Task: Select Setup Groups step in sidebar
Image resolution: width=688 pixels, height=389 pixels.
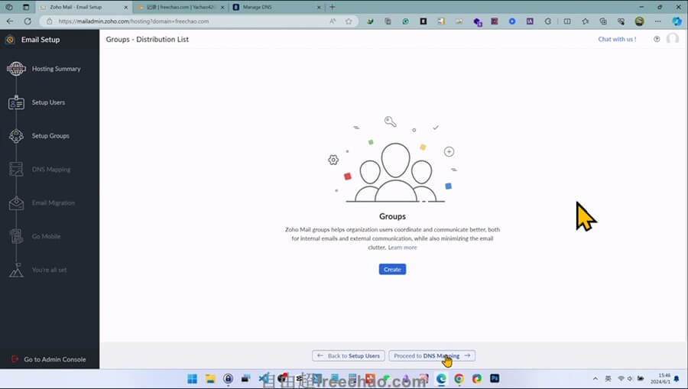Action: tap(50, 136)
